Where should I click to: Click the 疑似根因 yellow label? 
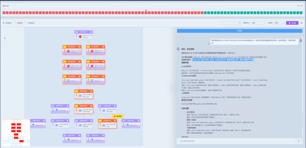[118, 116]
